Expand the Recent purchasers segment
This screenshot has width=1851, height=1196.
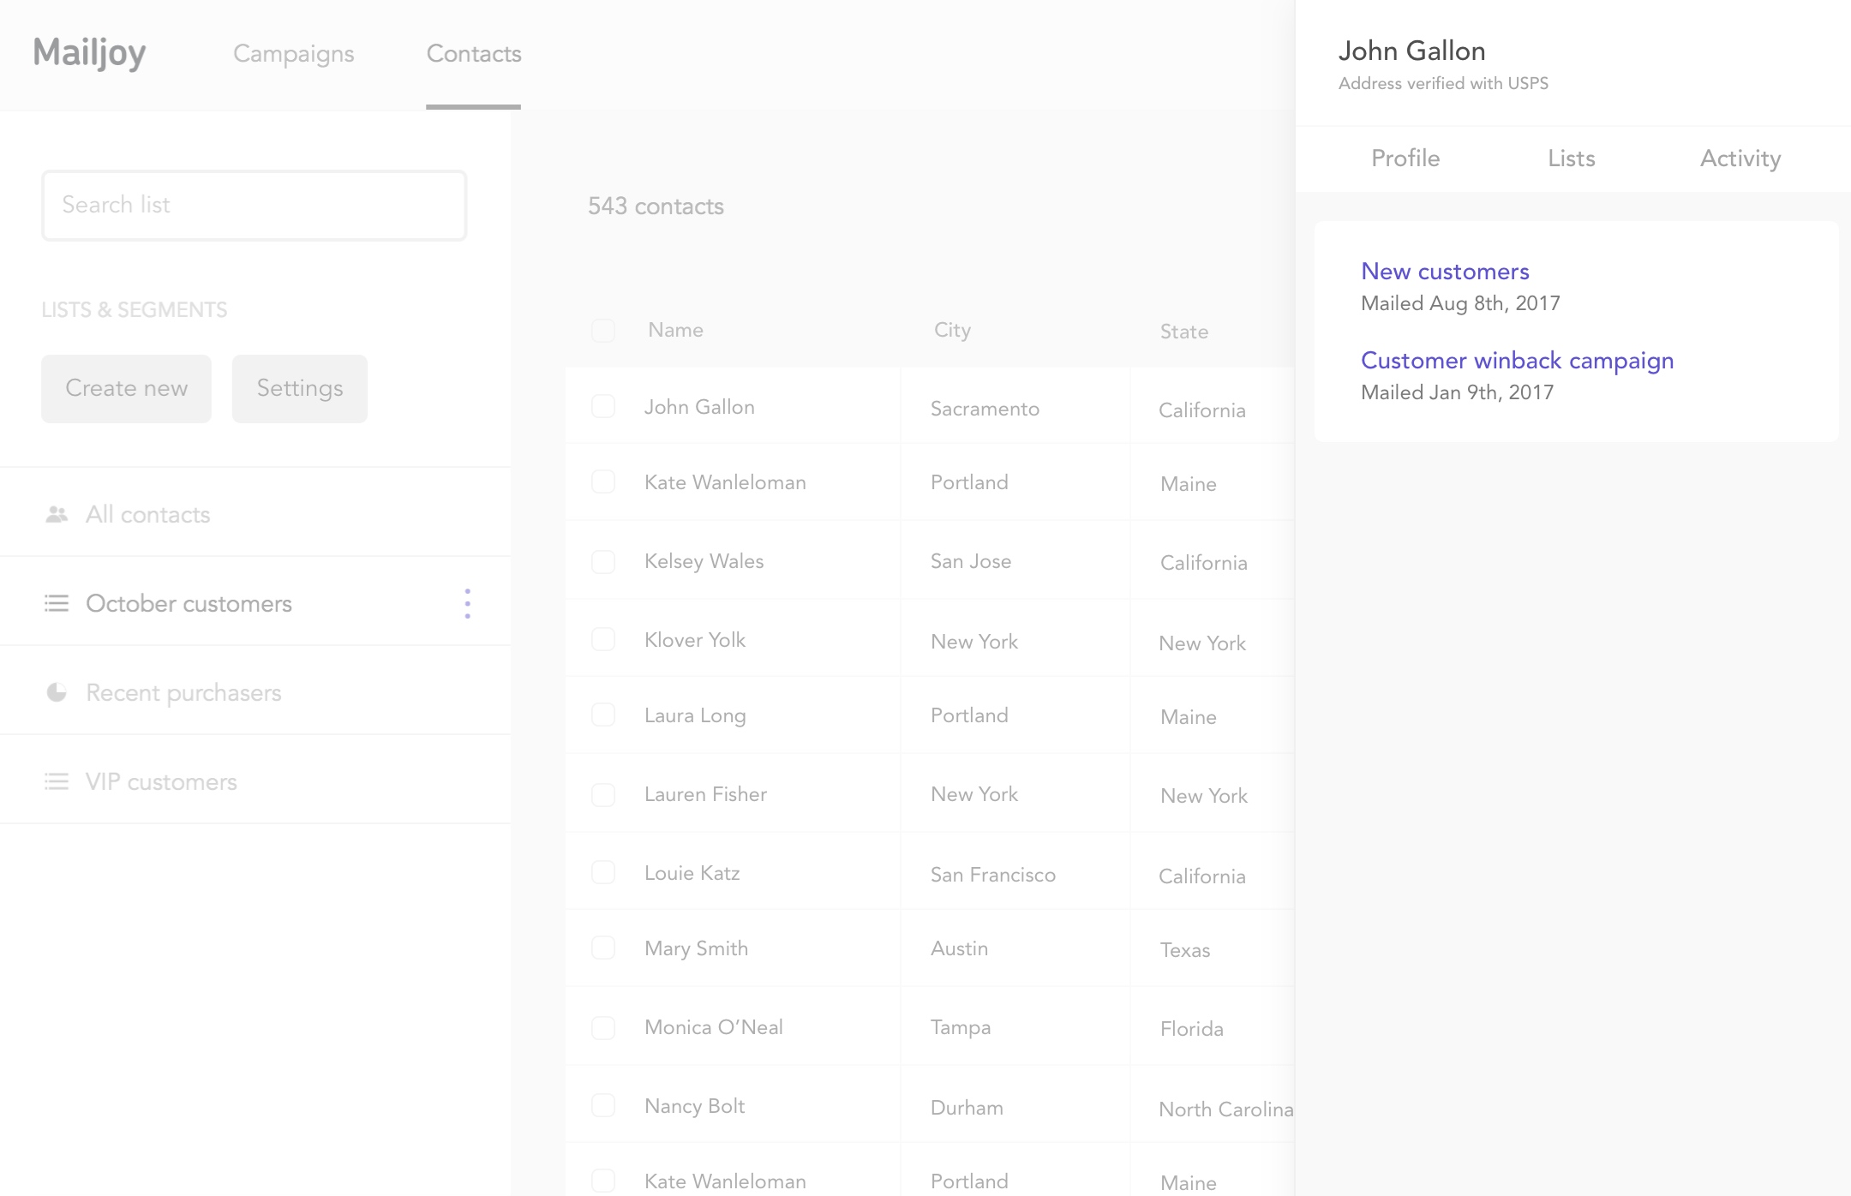[x=183, y=691]
